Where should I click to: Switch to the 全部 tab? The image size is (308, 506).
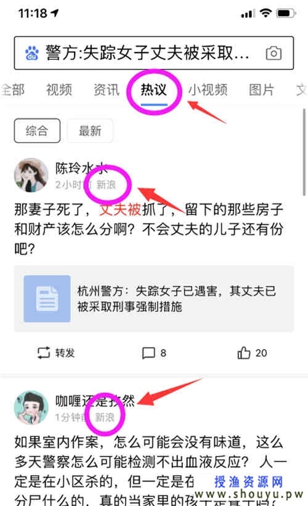12,90
